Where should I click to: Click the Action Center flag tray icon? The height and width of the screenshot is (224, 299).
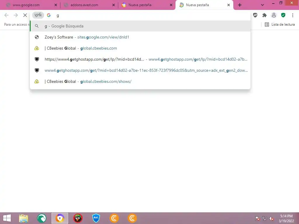click(x=258, y=218)
